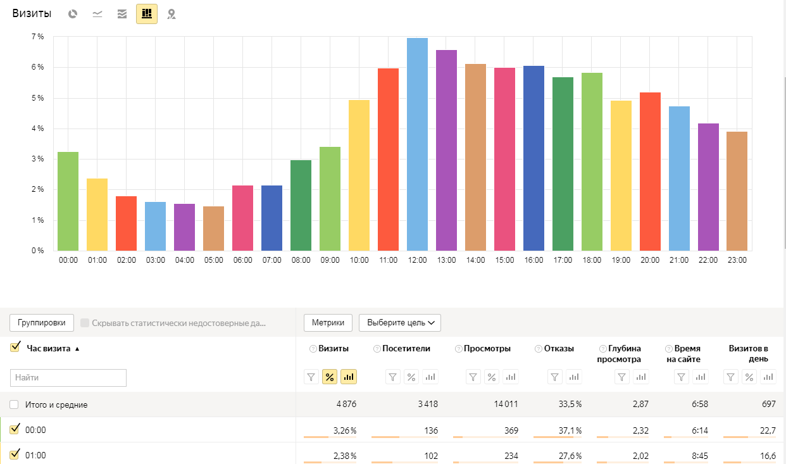This screenshot has width=786, height=464.
Task: Open the Выберите цель dropdown
Action: pyautogui.click(x=399, y=323)
